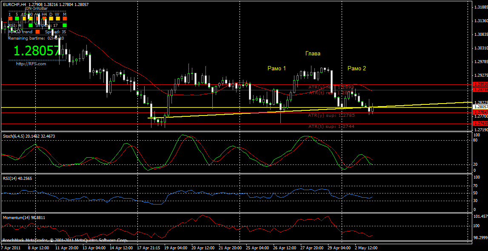Click the white current-price tag on the price axis
The image size is (488, 251).
(x=479, y=107)
